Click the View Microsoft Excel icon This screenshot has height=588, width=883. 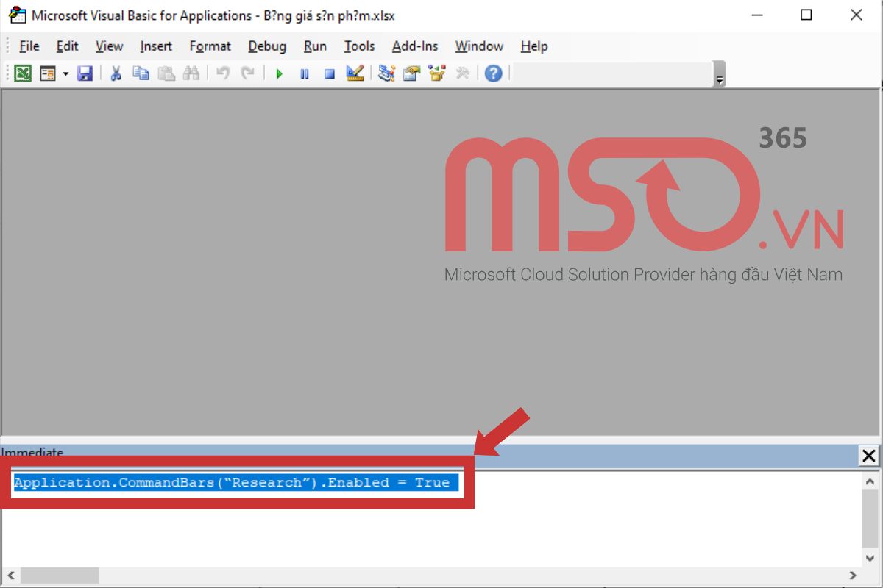24,73
